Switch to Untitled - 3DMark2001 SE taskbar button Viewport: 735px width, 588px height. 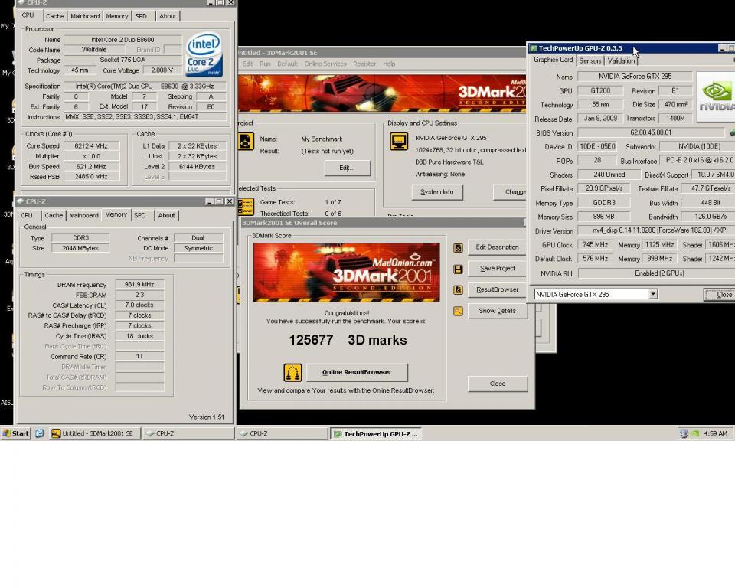[94, 433]
